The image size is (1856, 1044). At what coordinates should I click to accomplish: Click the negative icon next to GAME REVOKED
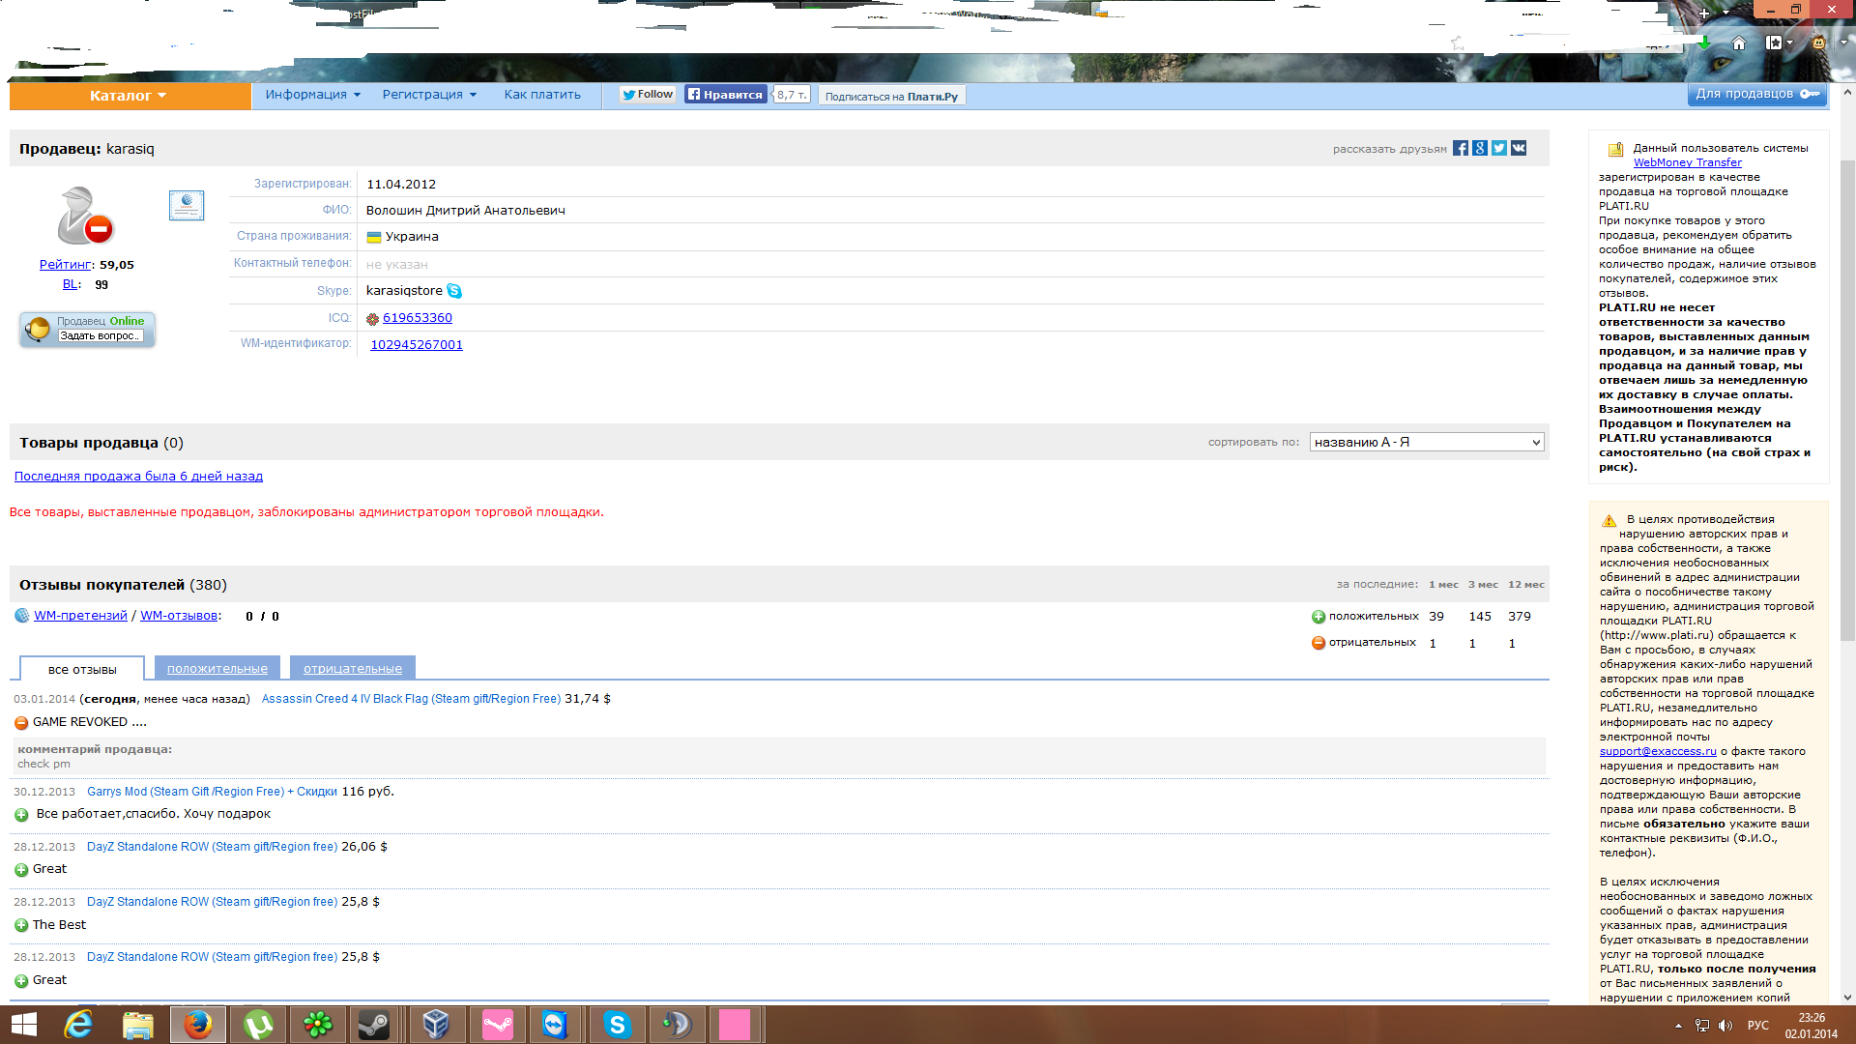pyautogui.click(x=21, y=723)
